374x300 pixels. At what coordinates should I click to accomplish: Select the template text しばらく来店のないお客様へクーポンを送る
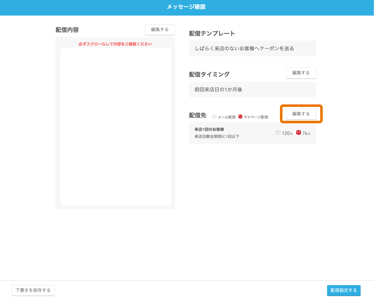point(244,49)
